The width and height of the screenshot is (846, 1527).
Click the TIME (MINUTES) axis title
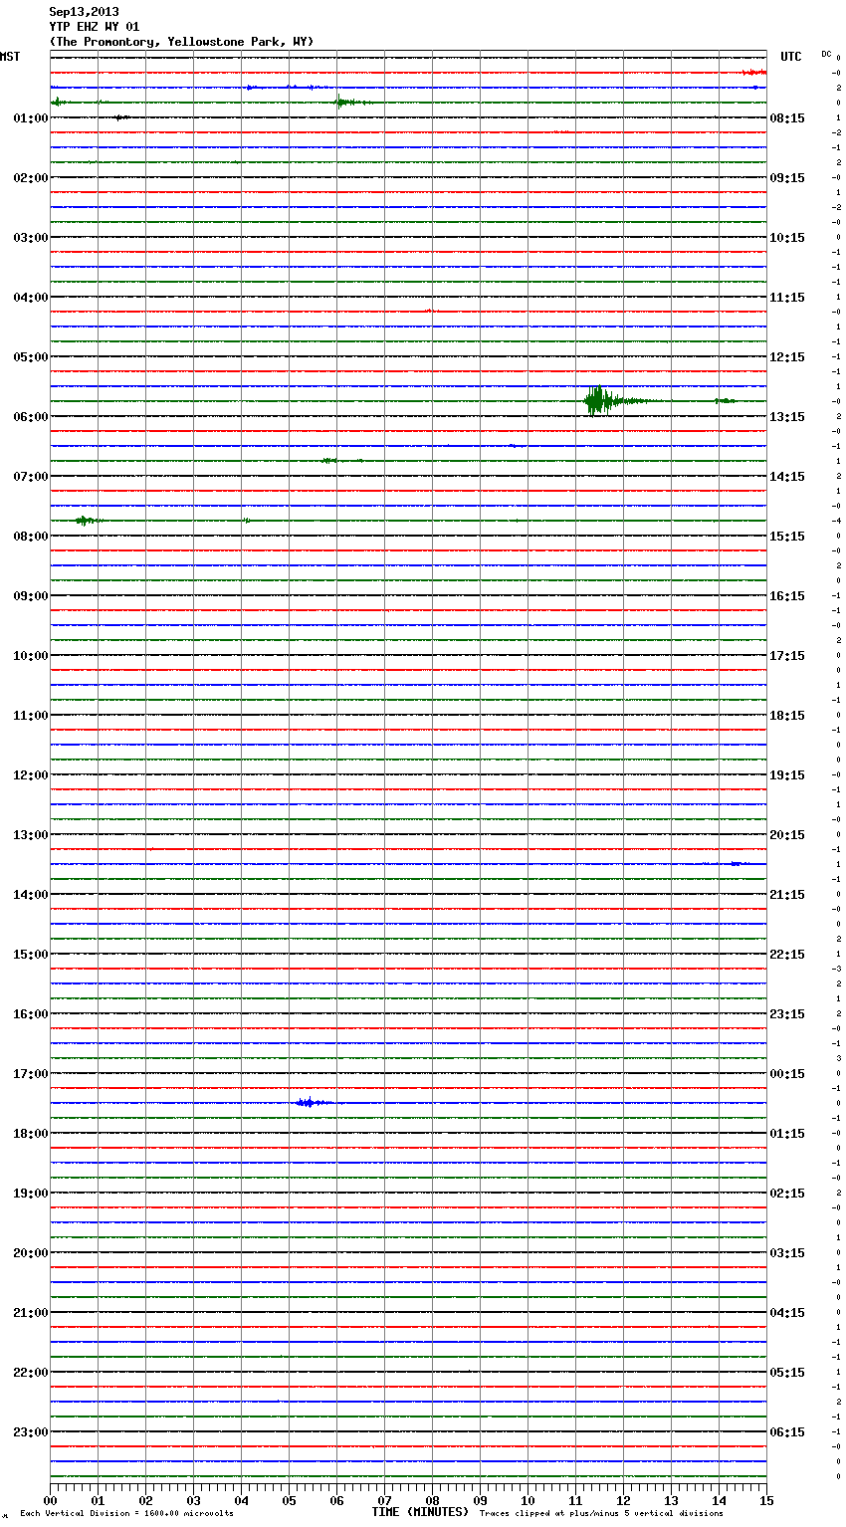coord(420,1512)
